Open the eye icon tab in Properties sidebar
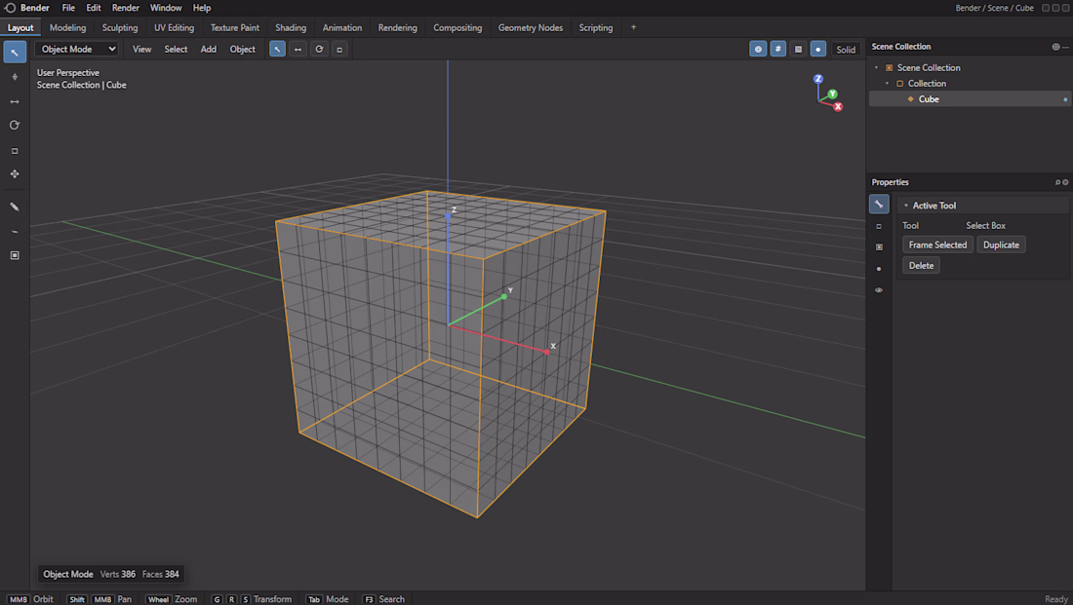The image size is (1073, 605). point(879,290)
